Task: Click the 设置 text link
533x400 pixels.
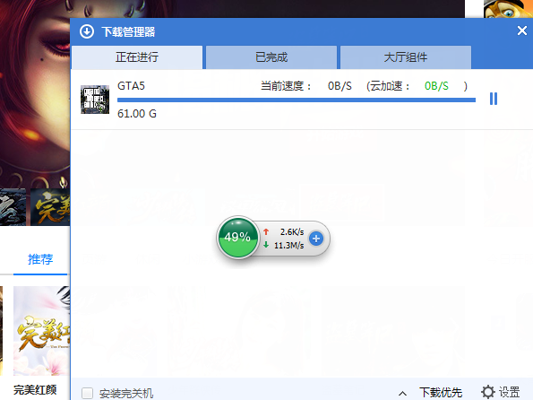Action: [509, 392]
